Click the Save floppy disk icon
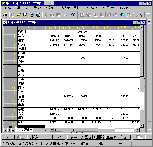 pos(25,15)
